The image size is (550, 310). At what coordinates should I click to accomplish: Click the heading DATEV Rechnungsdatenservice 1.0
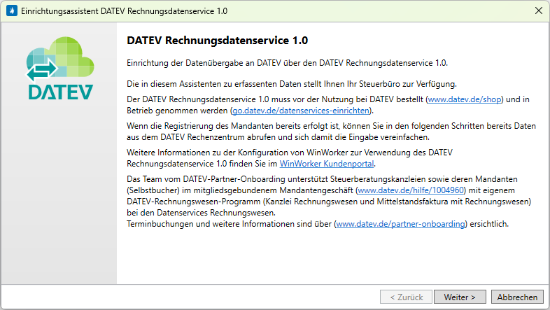coord(217,41)
